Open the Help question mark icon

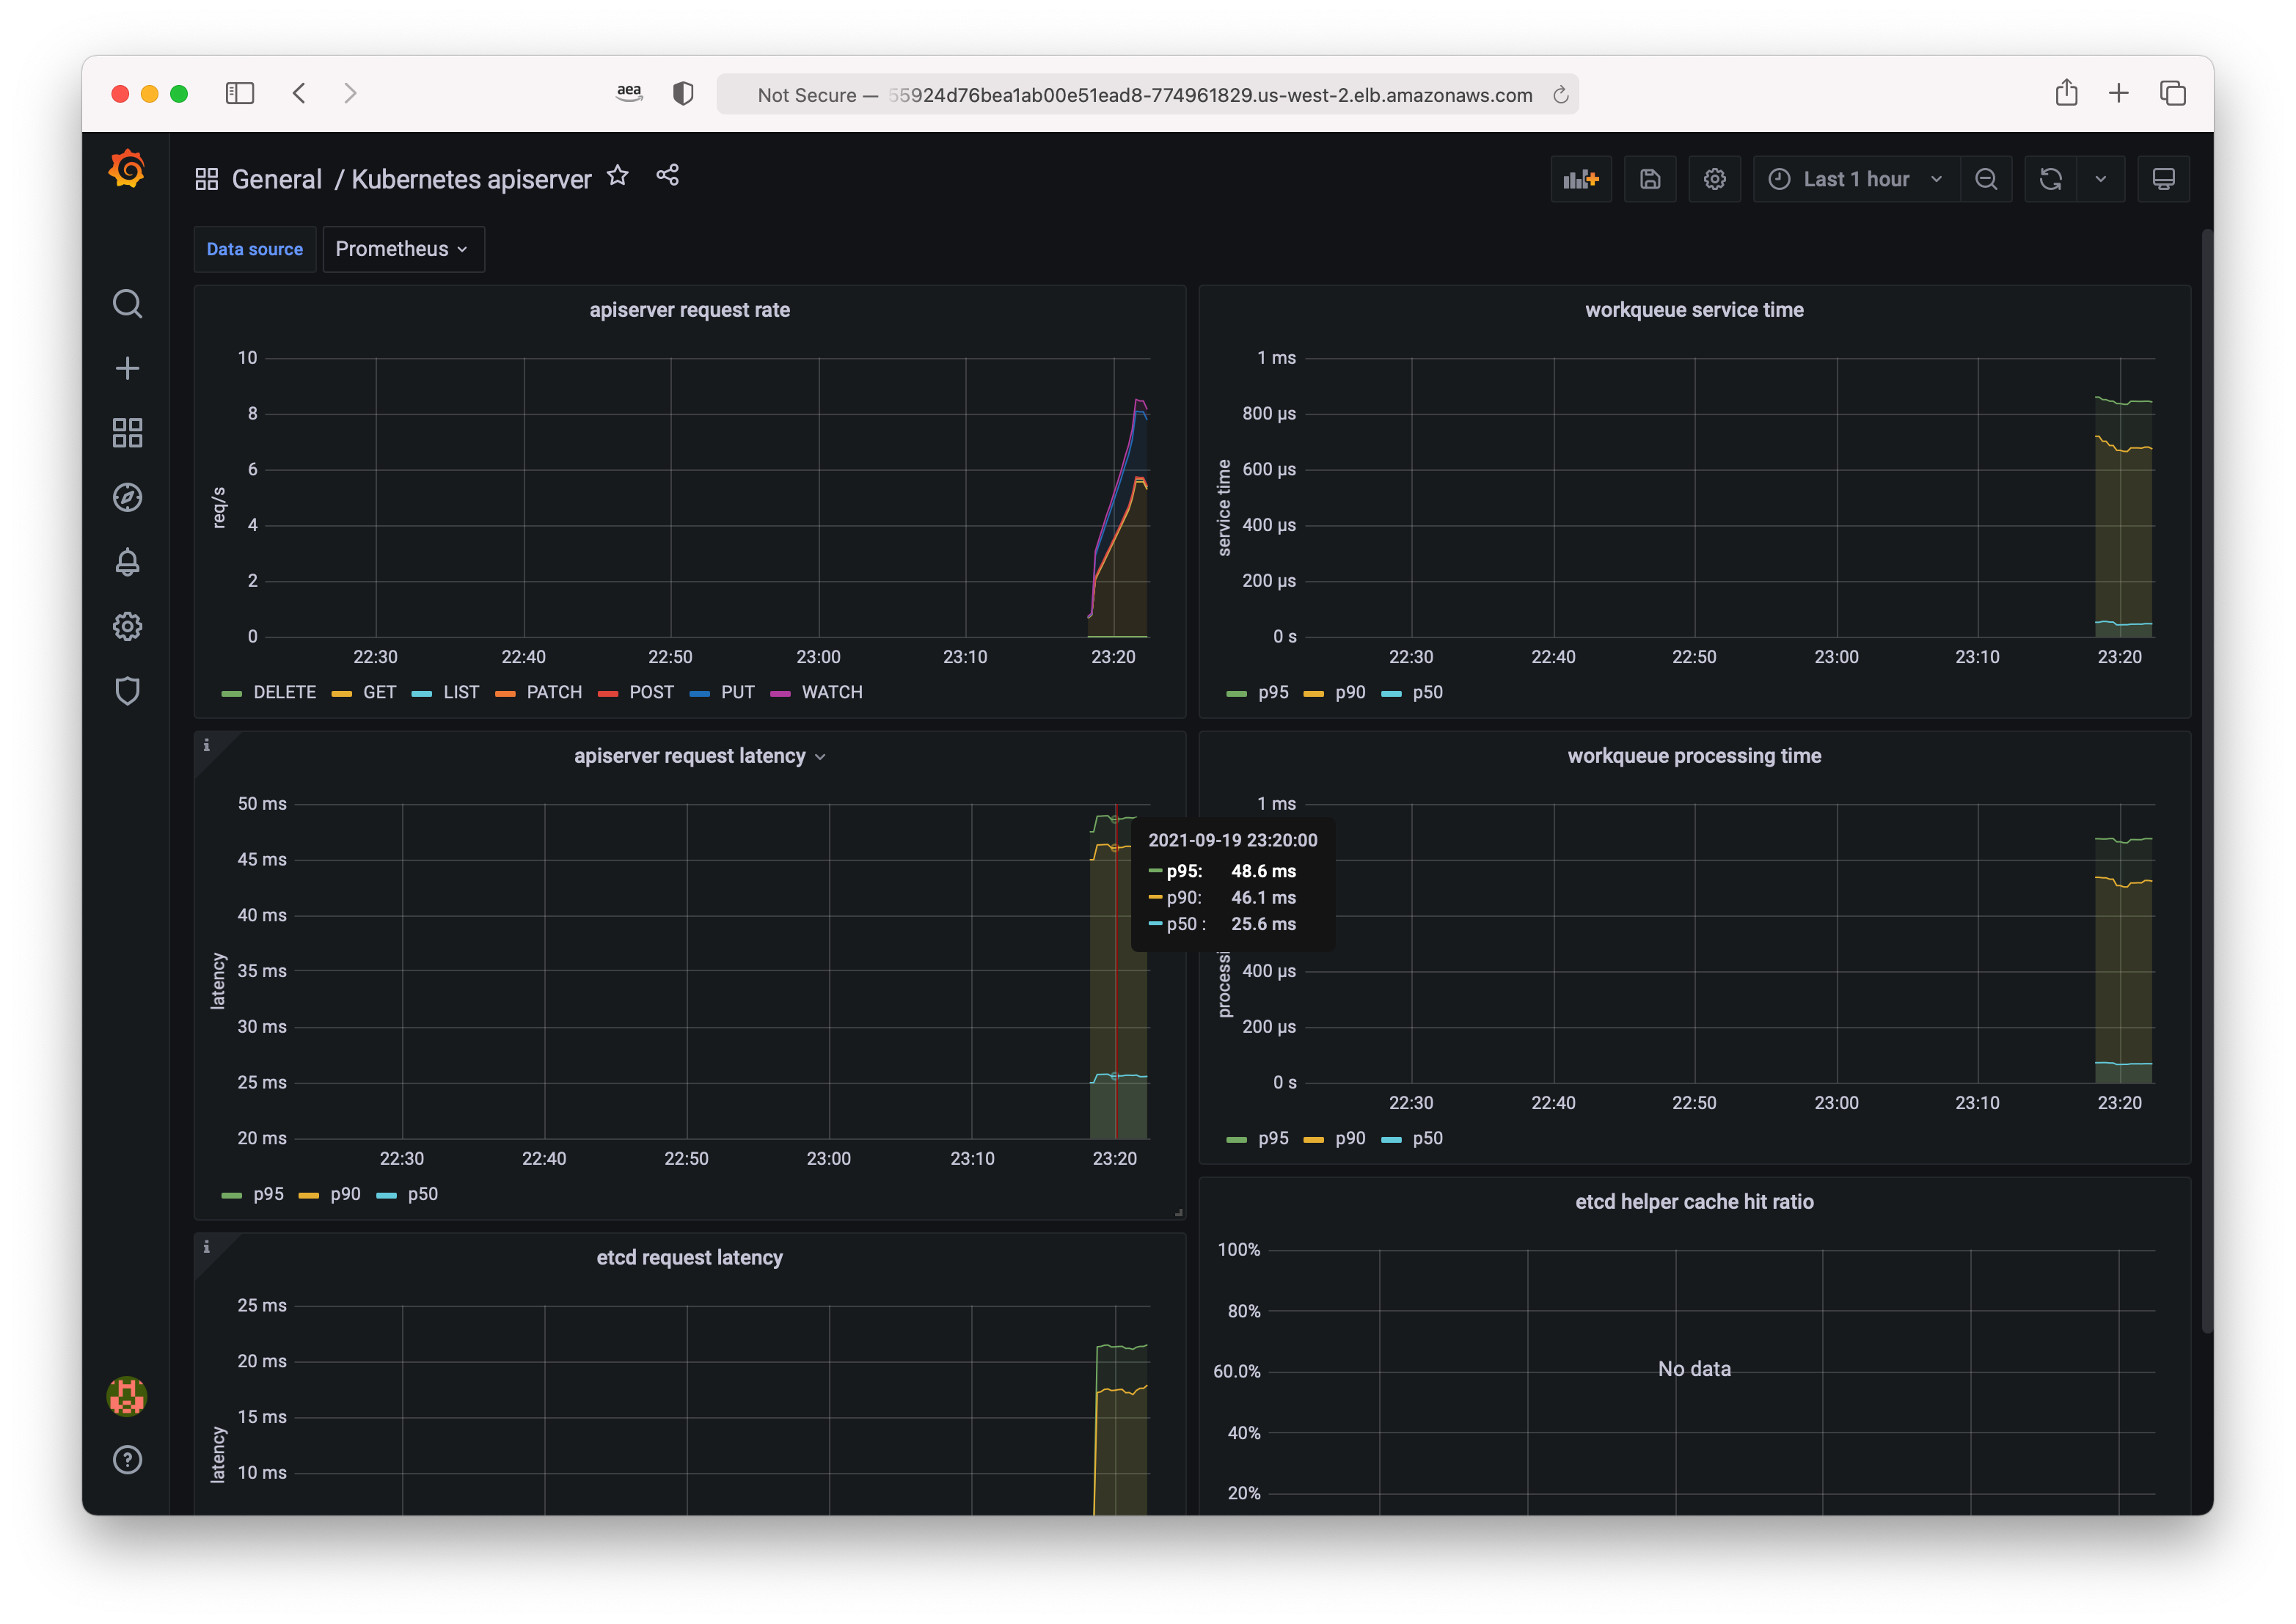coord(127,1460)
